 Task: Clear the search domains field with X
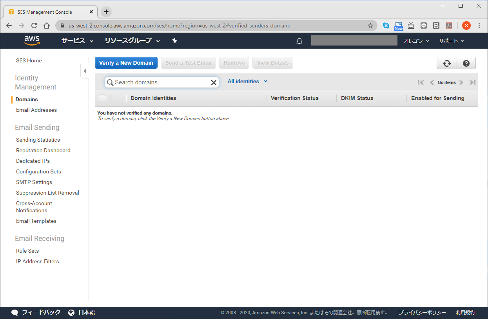pos(214,82)
